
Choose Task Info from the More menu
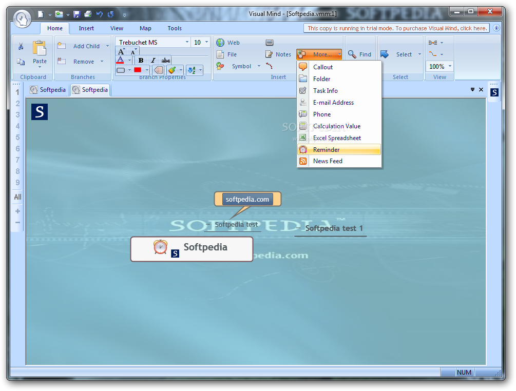tap(339, 91)
